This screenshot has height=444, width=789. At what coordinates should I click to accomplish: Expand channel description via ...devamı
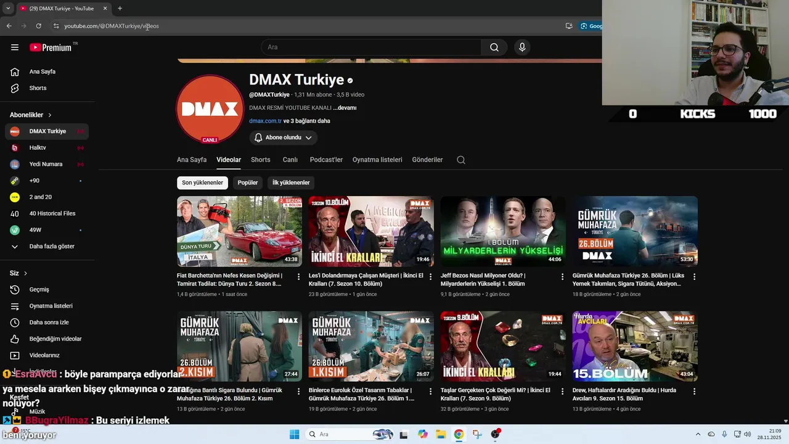pyautogui.click(x=345, y=108)
